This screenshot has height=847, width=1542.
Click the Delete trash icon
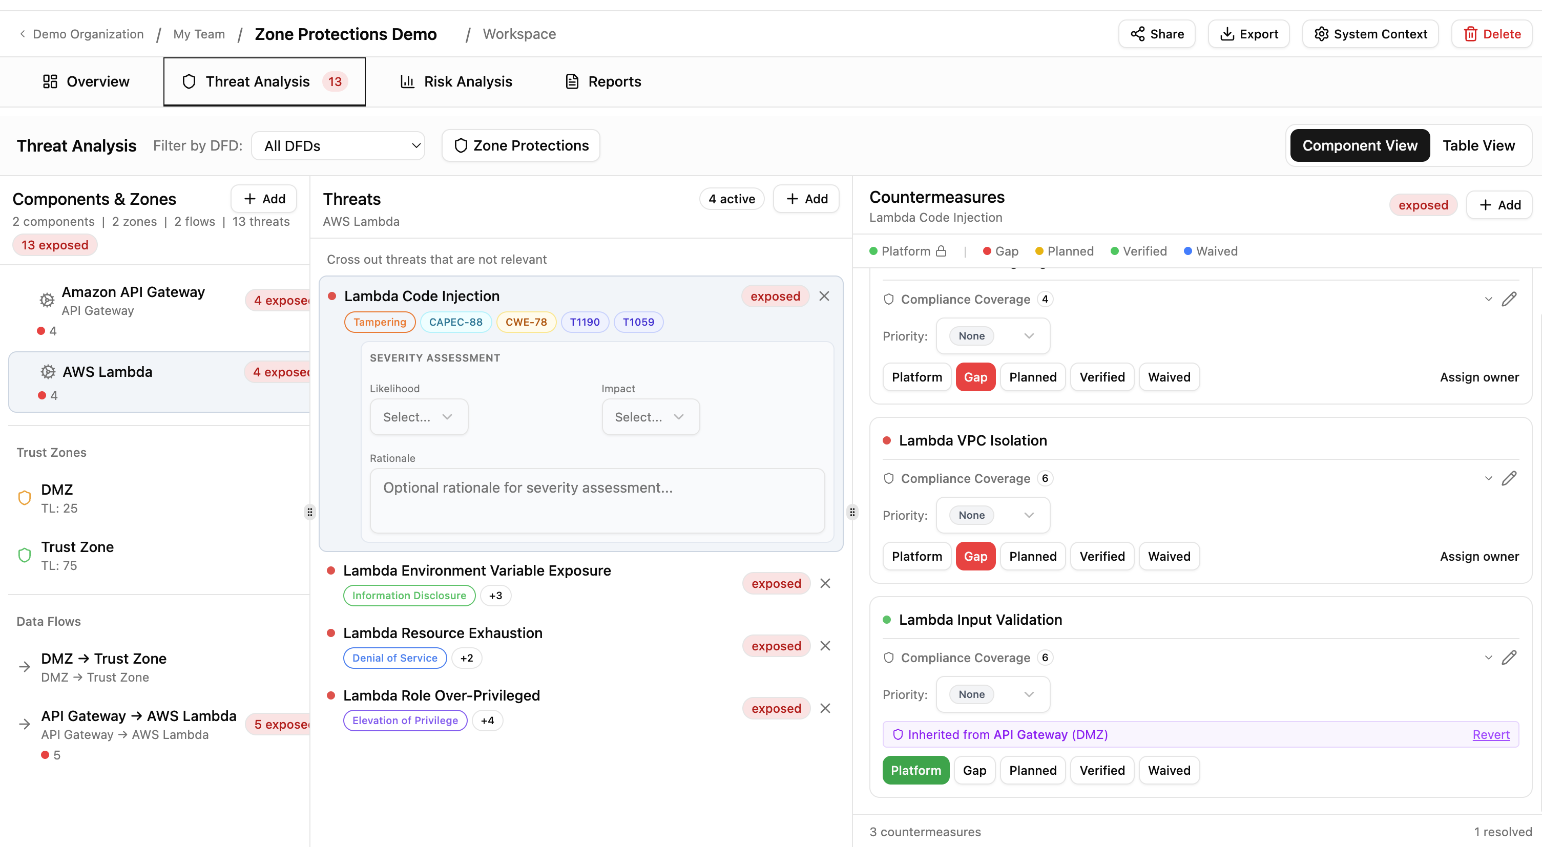[x=1470, y=34]
